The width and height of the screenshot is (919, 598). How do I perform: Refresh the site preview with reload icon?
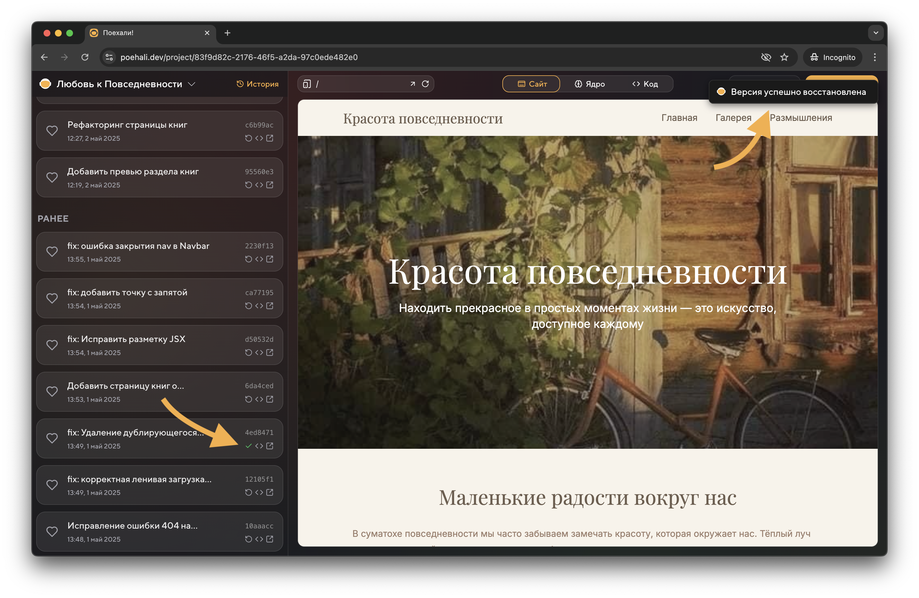(426, 84)
